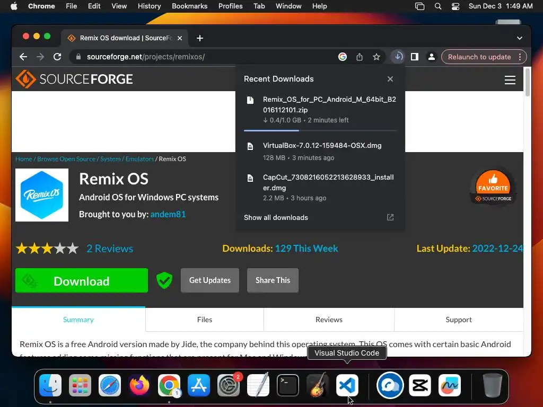
Task: Switch to the Reviews tab
Action: tap(329, 320)
